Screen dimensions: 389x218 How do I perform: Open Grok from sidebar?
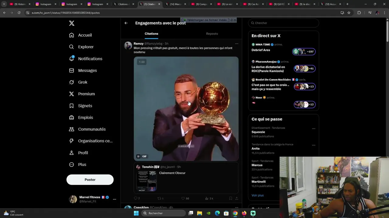[78, 82]
